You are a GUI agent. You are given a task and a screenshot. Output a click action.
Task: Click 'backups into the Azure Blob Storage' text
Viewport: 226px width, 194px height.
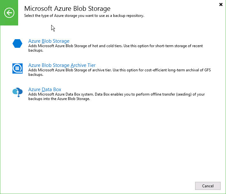59,99
